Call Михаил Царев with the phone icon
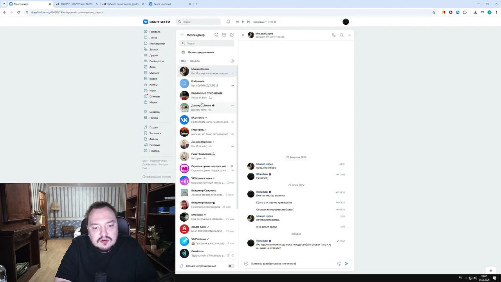Image resolution: width=501 pixels, height=282 pixels. click(334, 35)
